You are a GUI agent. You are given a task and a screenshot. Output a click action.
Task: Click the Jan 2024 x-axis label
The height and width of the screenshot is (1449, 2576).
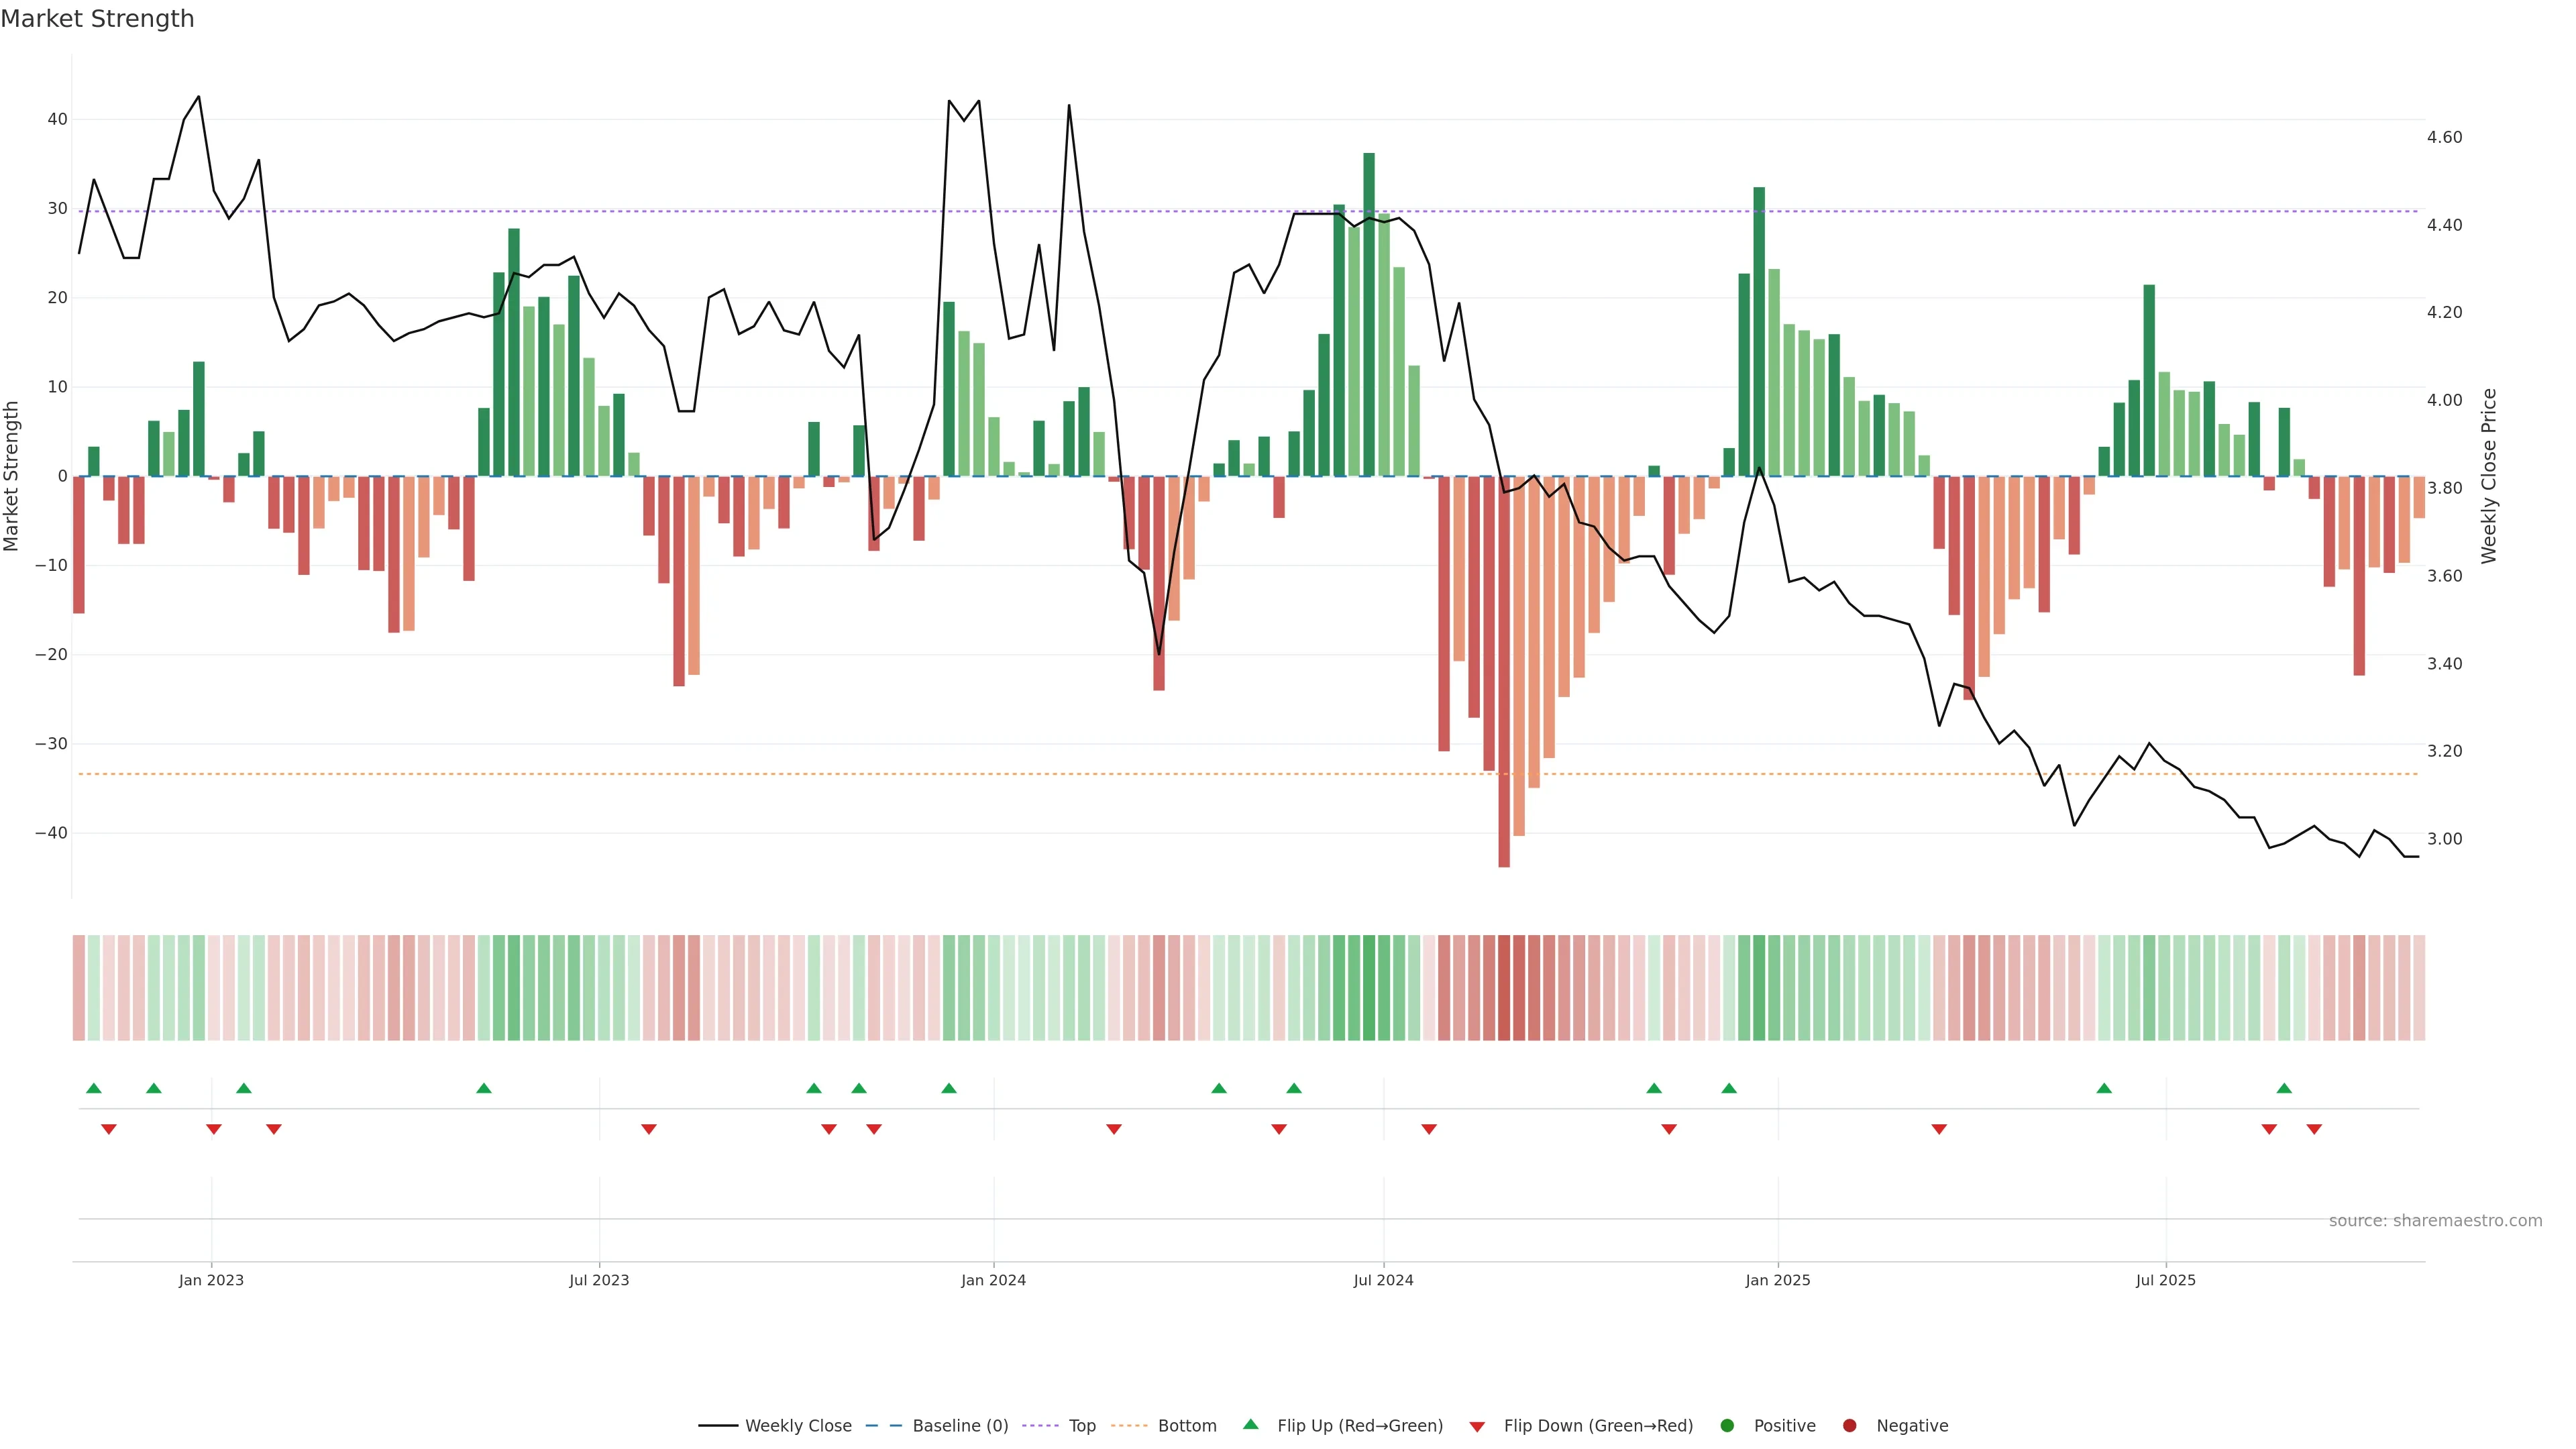click(993, 1280)
